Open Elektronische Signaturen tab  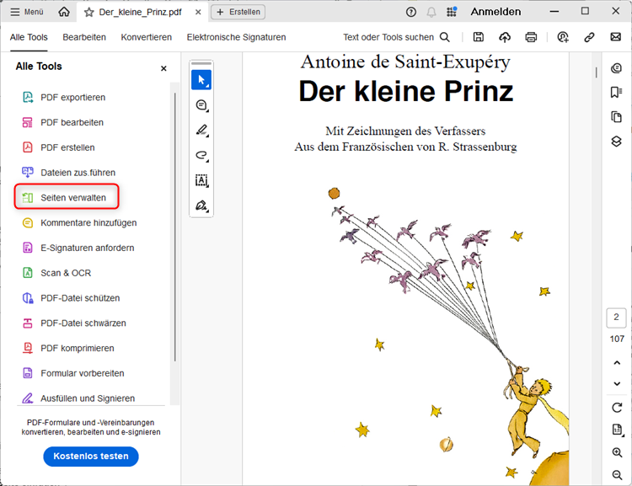pyautogui.click(x=236, y=37)
